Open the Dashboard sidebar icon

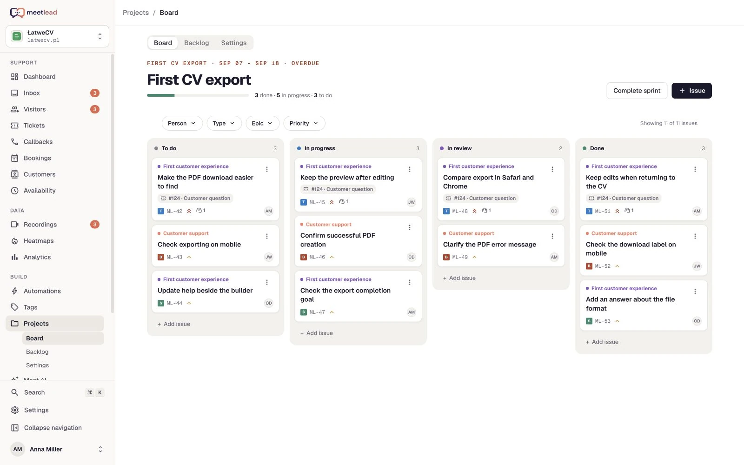tap(15, 77)
